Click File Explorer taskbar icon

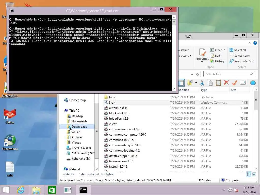(36, 190)
